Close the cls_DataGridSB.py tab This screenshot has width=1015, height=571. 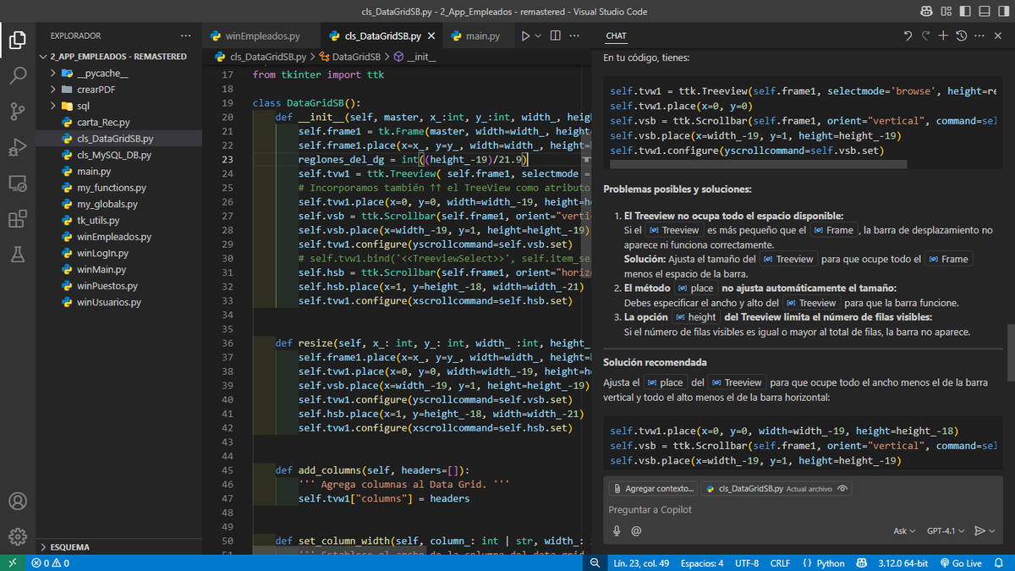pyautogui.click(x=431, y=36)
